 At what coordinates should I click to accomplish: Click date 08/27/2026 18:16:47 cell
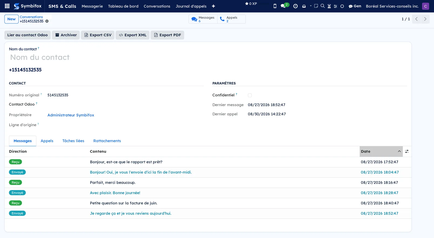point(379,182)
